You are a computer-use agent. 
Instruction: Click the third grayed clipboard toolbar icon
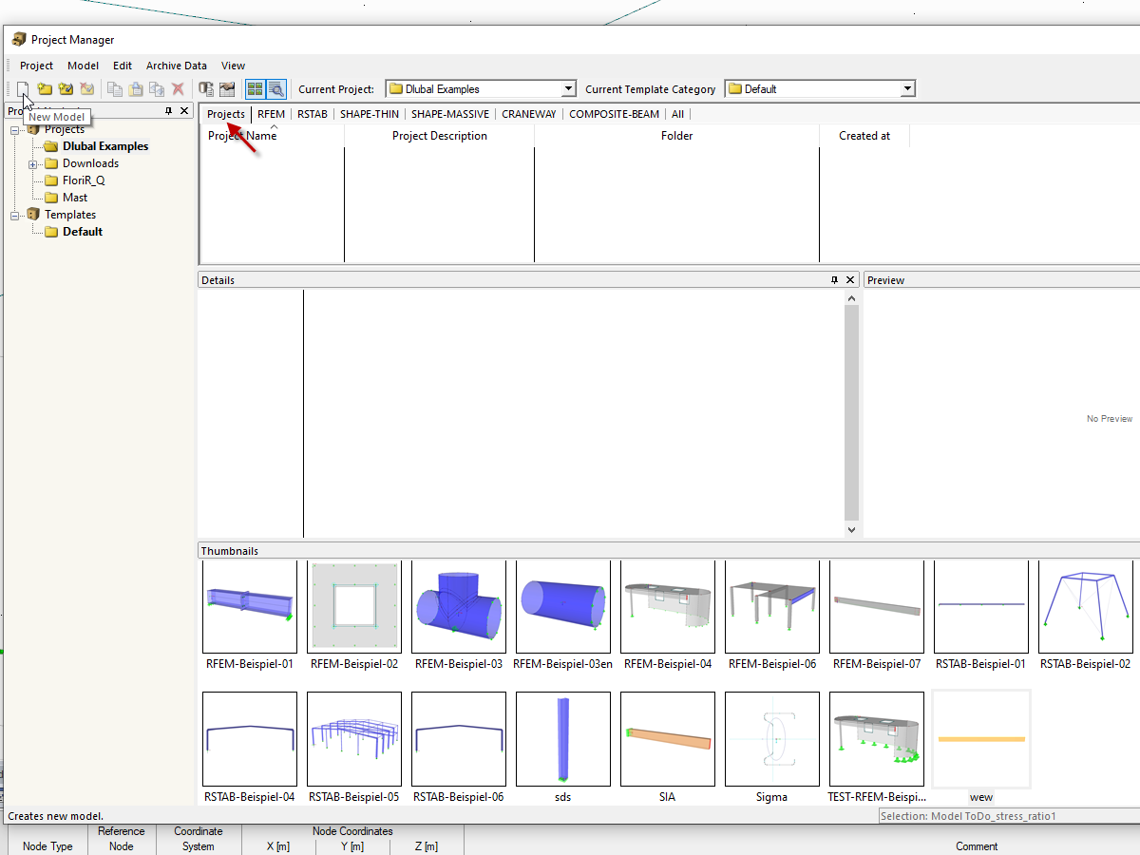(157, 89)
